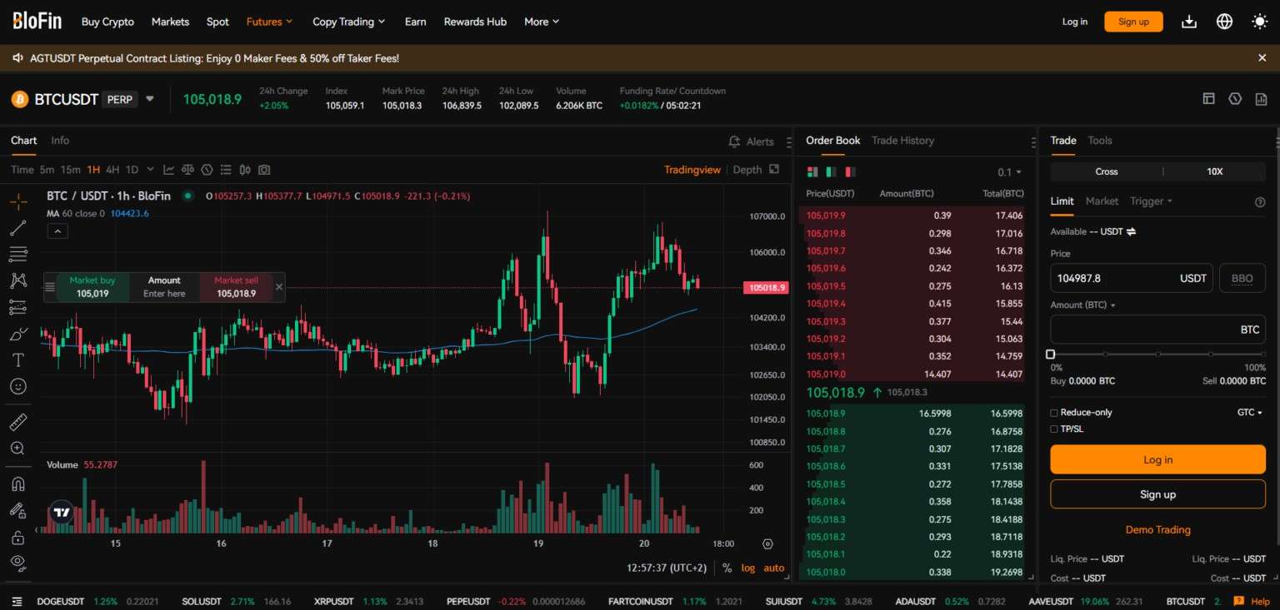Click the amount percentage slider handle
Screen dimensions: 1280x610
pyautogui.click(x=1050, y=355)
